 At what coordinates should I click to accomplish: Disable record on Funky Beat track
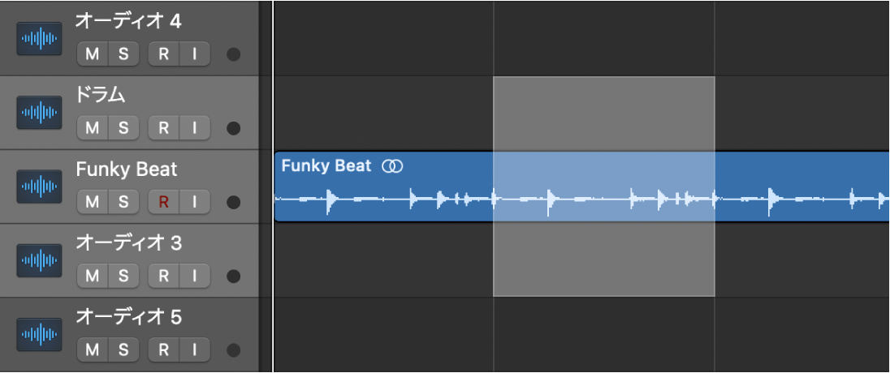(x=163, y=202)
